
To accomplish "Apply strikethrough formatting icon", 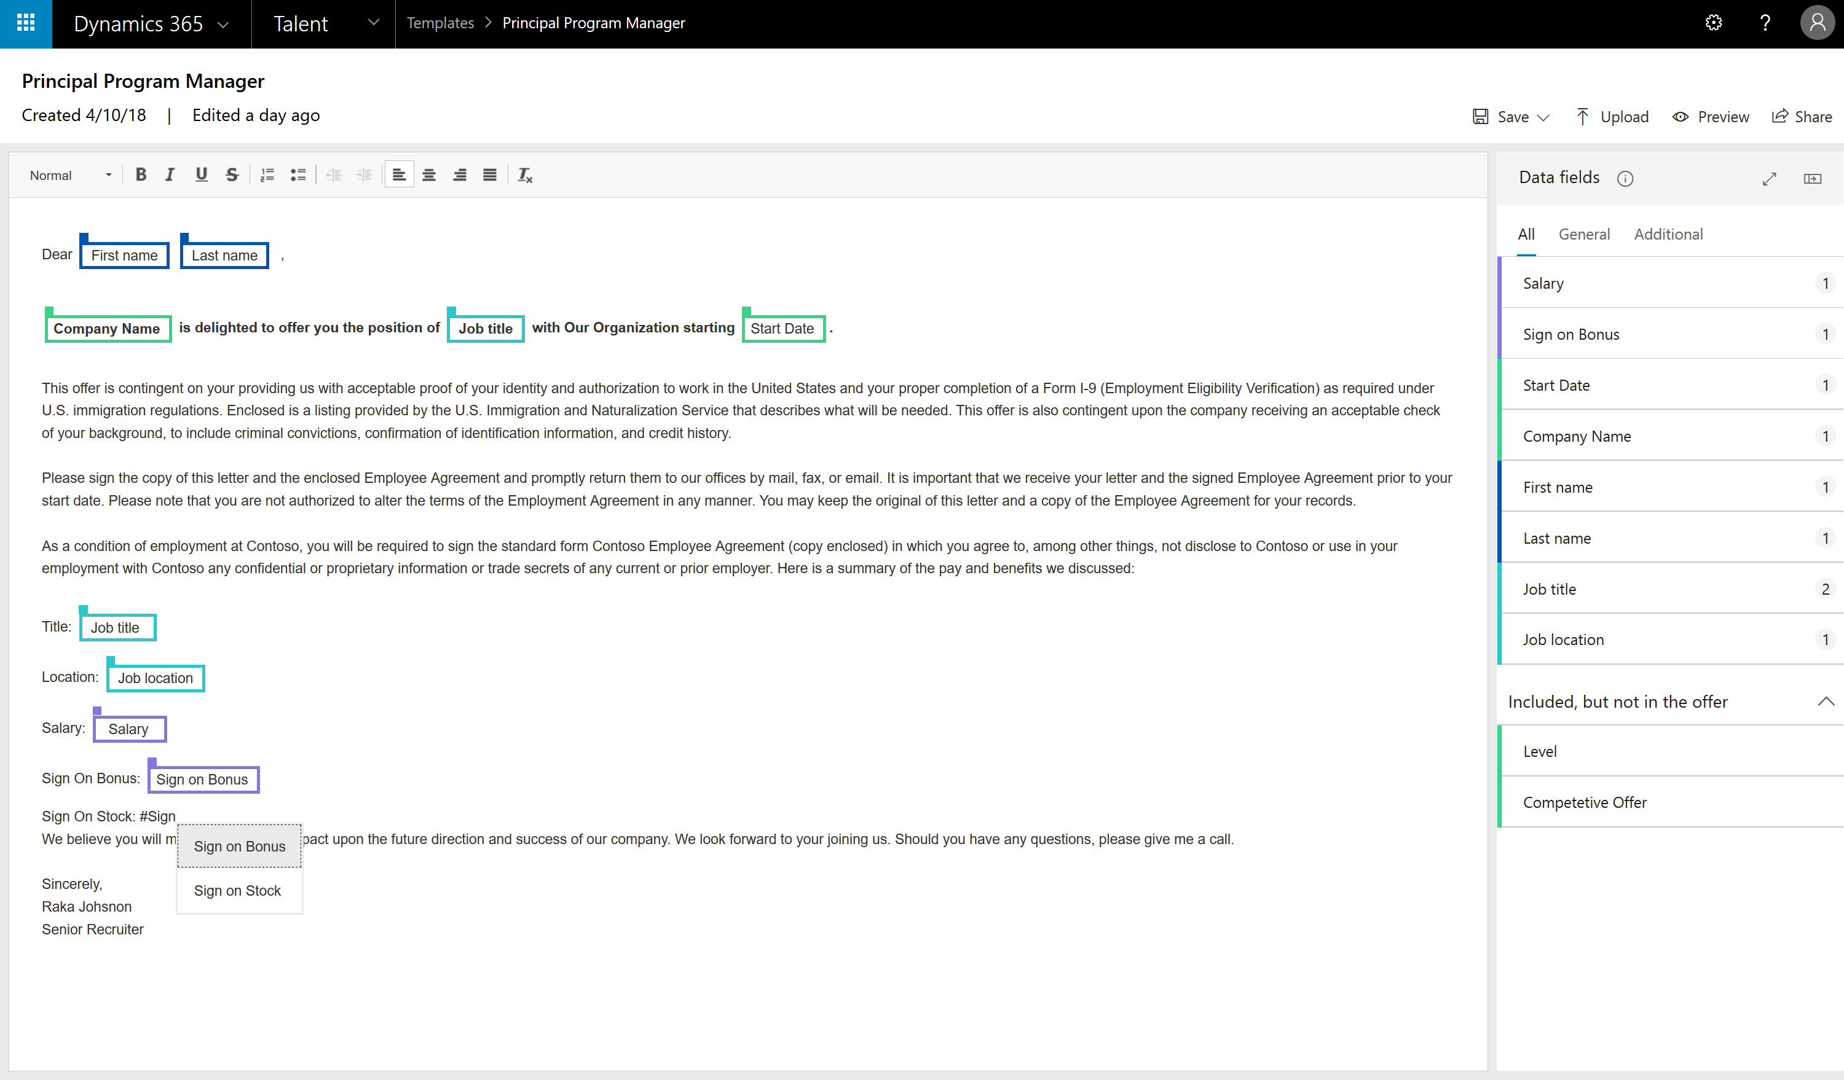I will 232,174.
